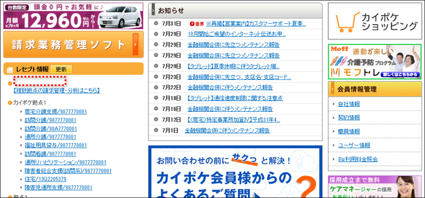Click the red 重要 icon on 7月31日 row

point(197,24)
